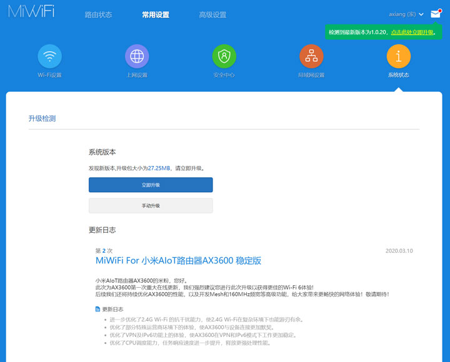Click the MiWiFi For 小米AIoT路由器AX3600 稳定版 title
The width and height of the screenshot is (450, 362).
pos(178,260)
